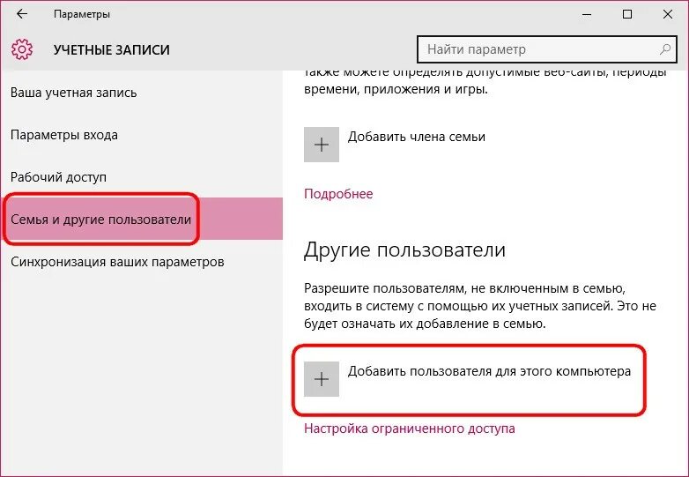This screenshot has height=477, width=689.
Task: Click 'Добавить члена семьи' label
Action: pos(417,137)
